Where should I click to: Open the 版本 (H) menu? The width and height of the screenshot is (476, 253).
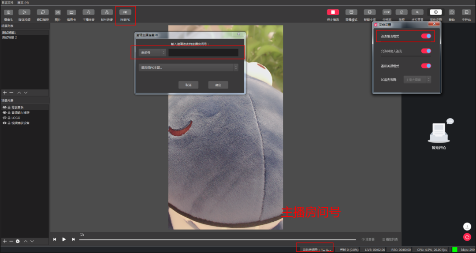tap(23, 3)
